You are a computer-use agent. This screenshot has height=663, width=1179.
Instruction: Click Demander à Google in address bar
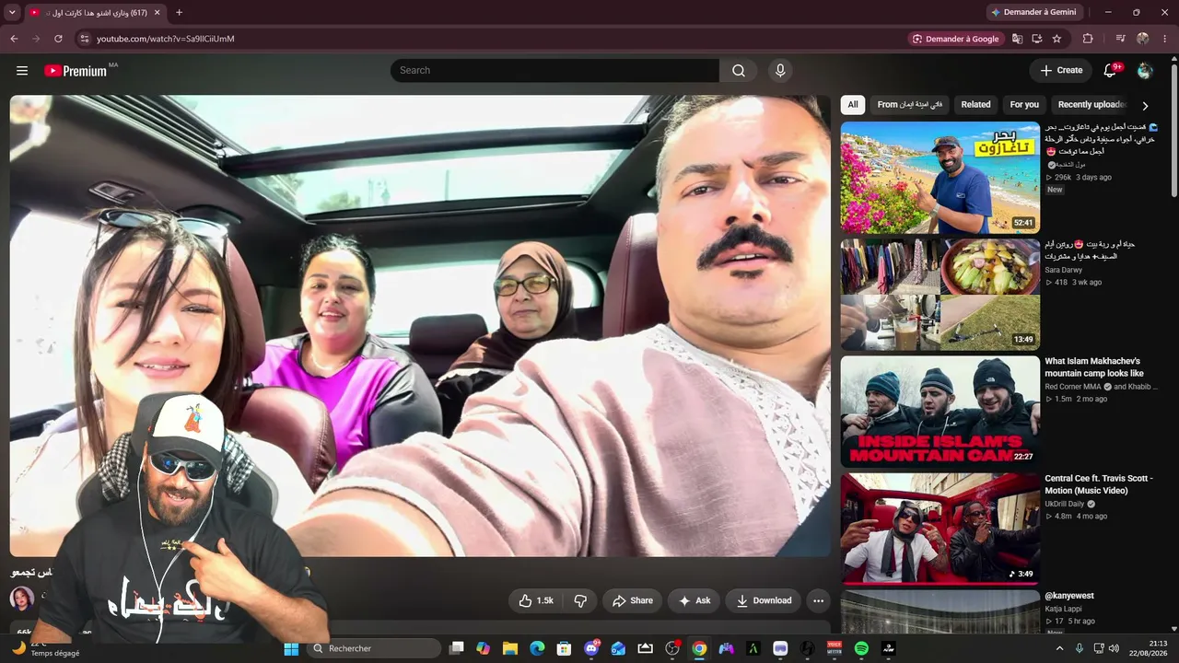click(x=955, y=39)
